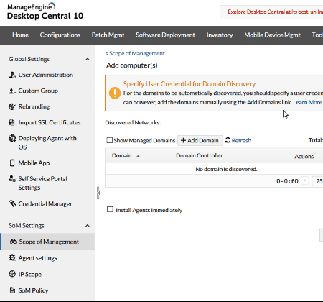The image size is (323, 302).
Task: Open Mobile Device Mgmt tab
Action: [x=272, y=35]
